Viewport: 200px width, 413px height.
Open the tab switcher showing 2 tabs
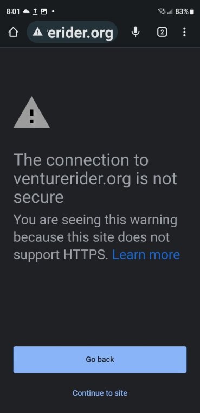[162, 33]
